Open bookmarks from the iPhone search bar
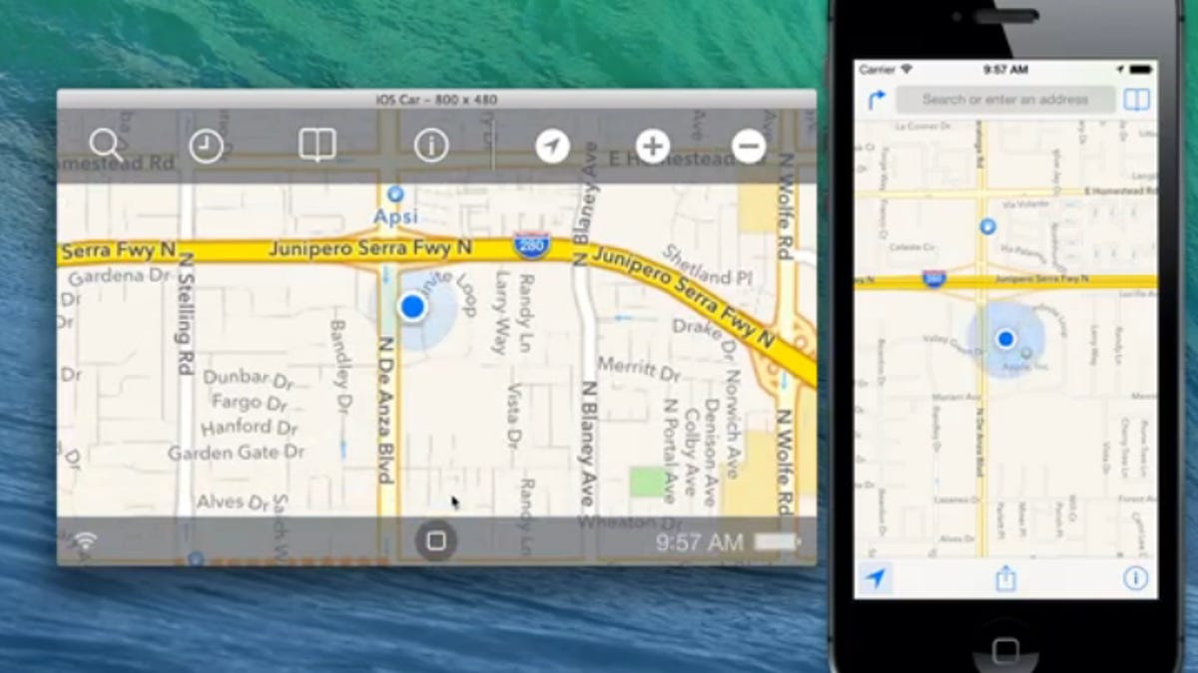 [1136, 99]
